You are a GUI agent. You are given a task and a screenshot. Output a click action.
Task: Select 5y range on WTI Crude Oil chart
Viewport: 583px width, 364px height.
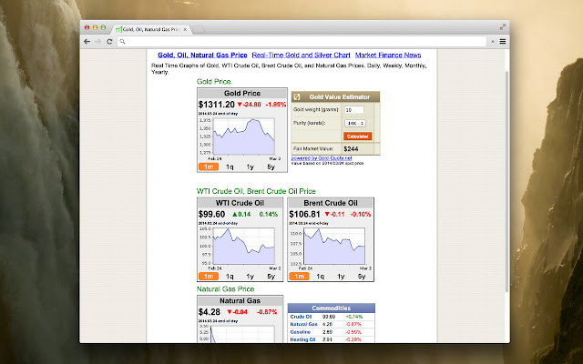click(271, 277)
